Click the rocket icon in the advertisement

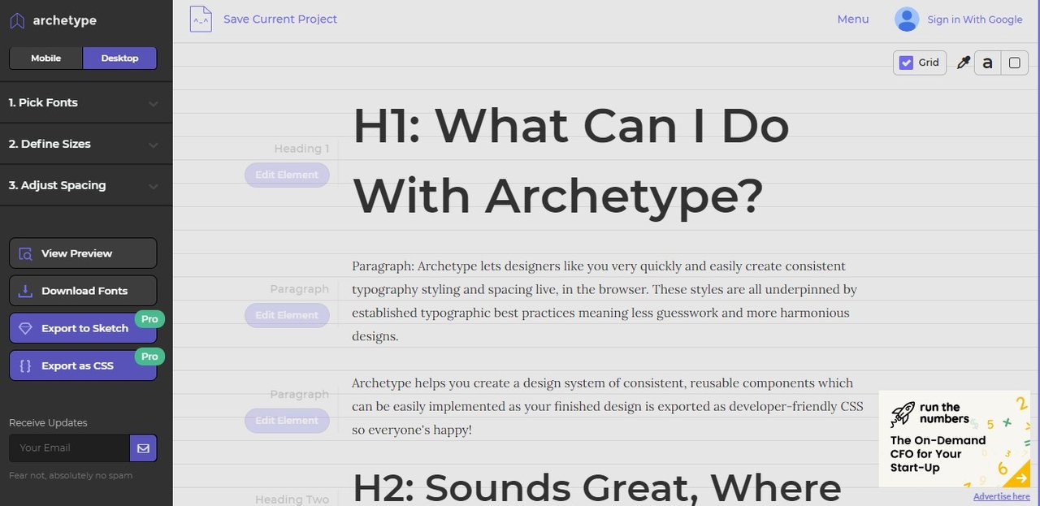903,413
